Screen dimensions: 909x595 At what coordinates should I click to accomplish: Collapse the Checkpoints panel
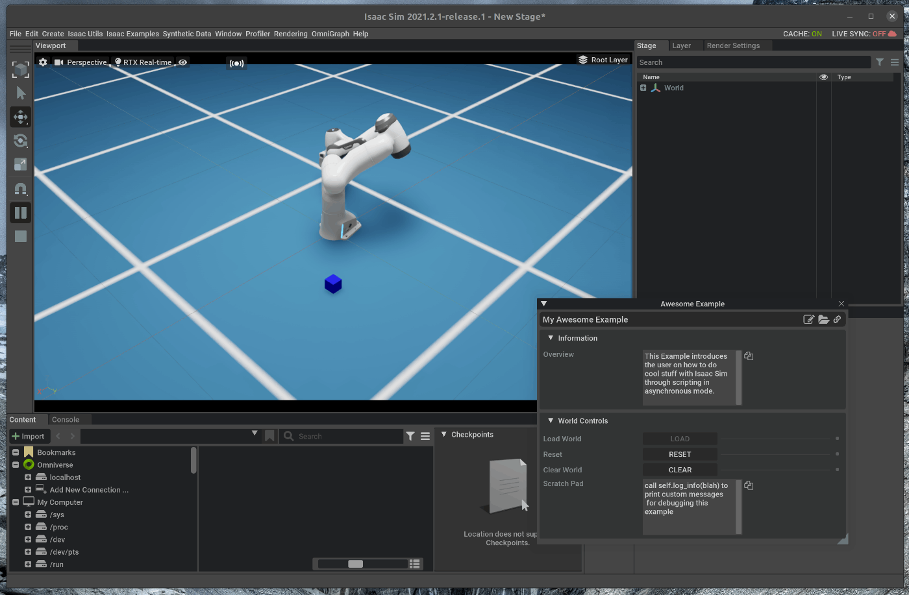(444, 434)
